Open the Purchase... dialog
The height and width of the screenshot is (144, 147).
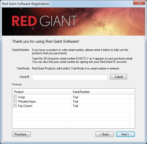pos(21,134)
